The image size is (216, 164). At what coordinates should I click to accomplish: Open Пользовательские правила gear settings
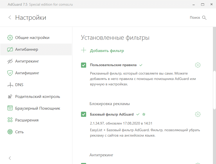[198, 65]
